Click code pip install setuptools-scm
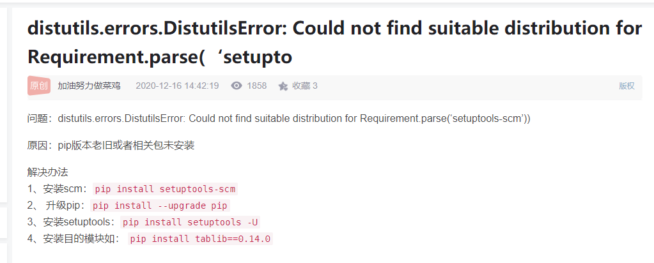This screenshot has height=263, width=654. (x=166, y=189)
